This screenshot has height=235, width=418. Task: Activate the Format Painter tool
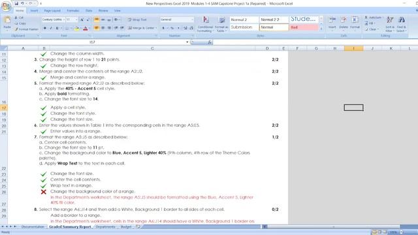tap(26, 29)
